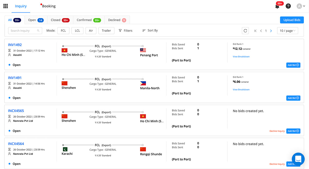Go to previous page arrow
The width and height of the screenshot is (309, 169).
pos(261,31)
